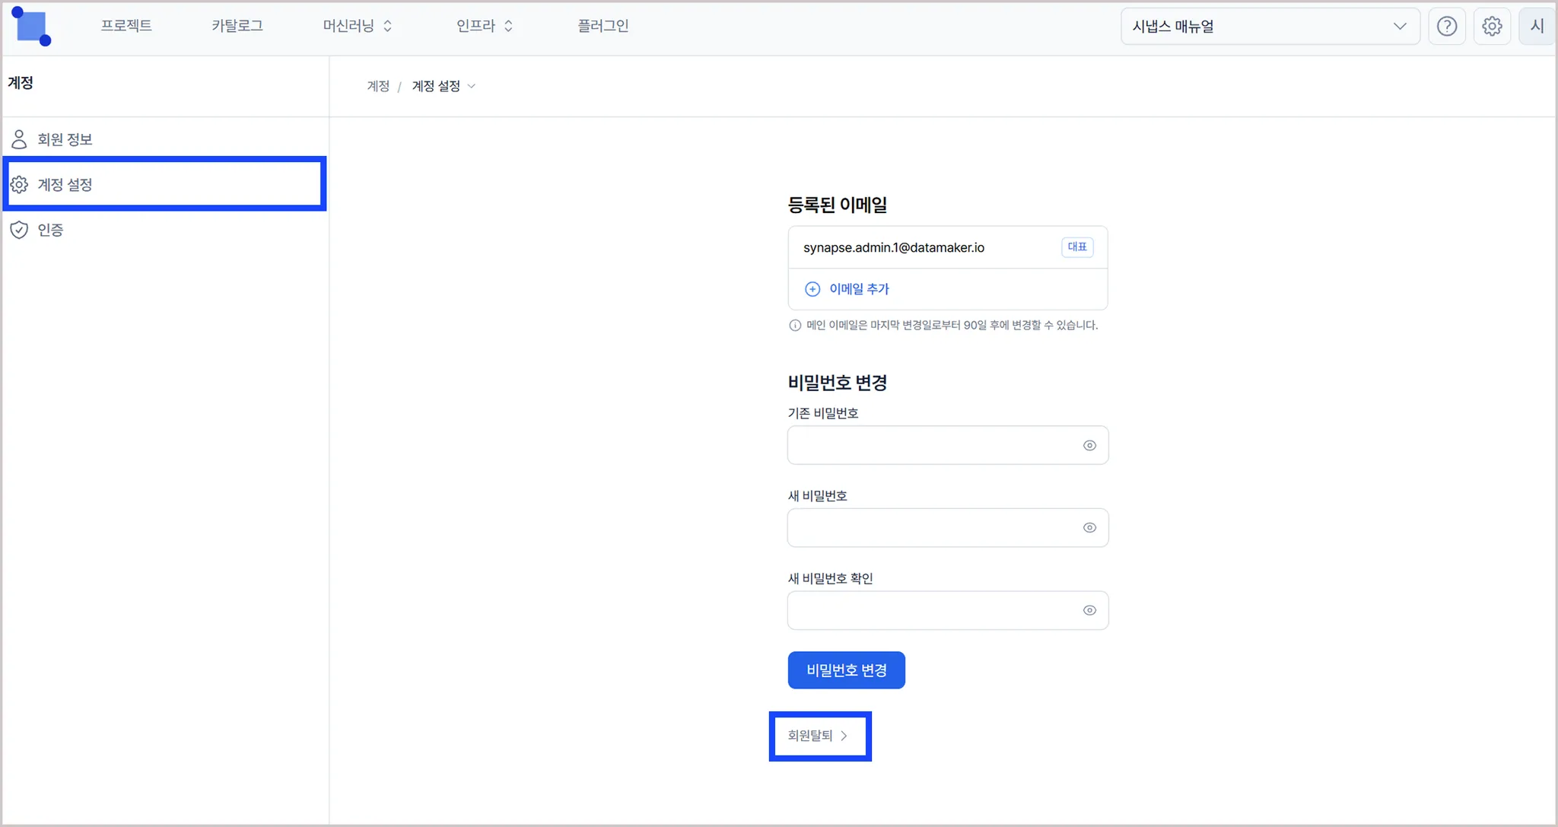Show the 기존 비밀번호 text with the eye icon
The image size is (1558, 827).
[1089, 446]
